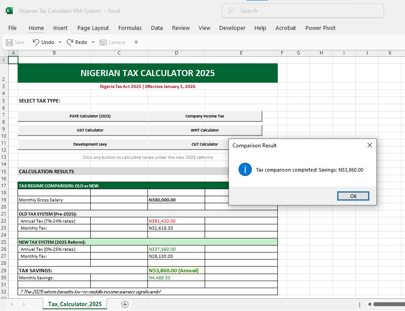Click next sheet navigation arrow
The image size is (405, 311).
pos(24,304)
